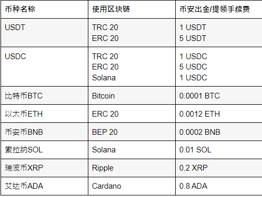Click the 以太币ETH cell
The image size is (262, 197).
click(x=44, y=114)
